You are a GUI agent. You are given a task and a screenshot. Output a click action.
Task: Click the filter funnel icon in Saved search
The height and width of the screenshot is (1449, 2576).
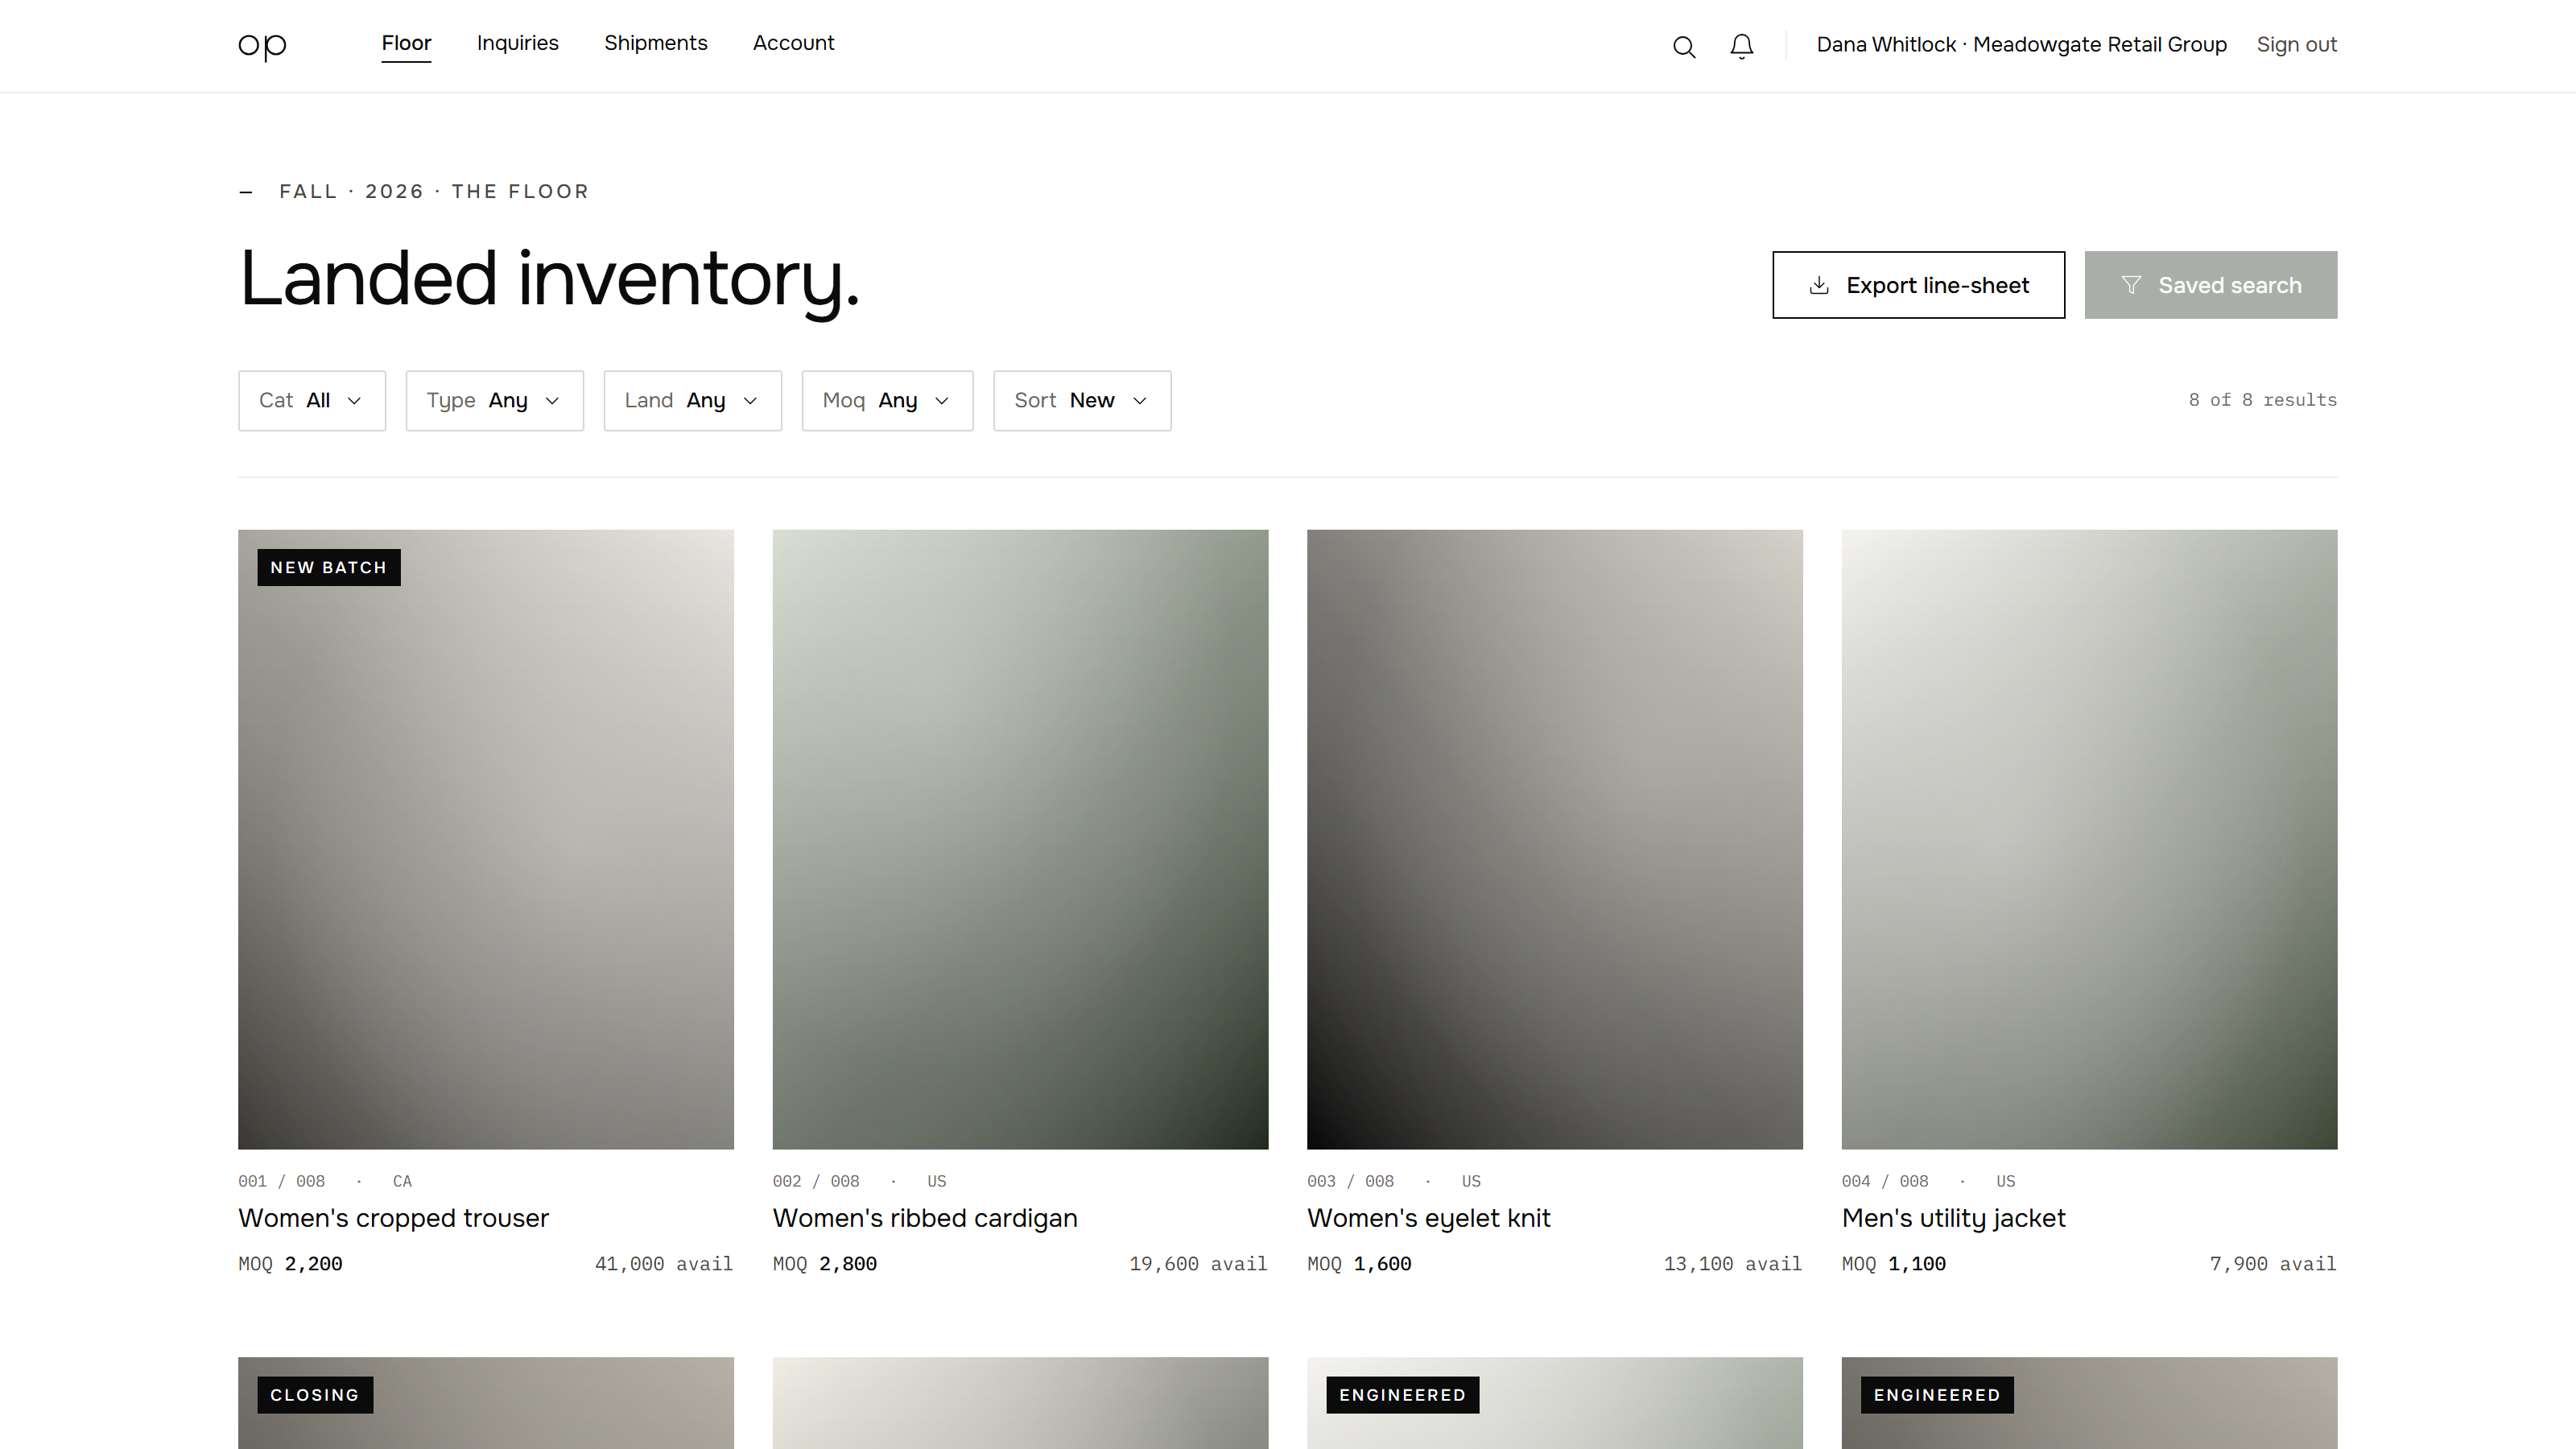coord(2131,286)
